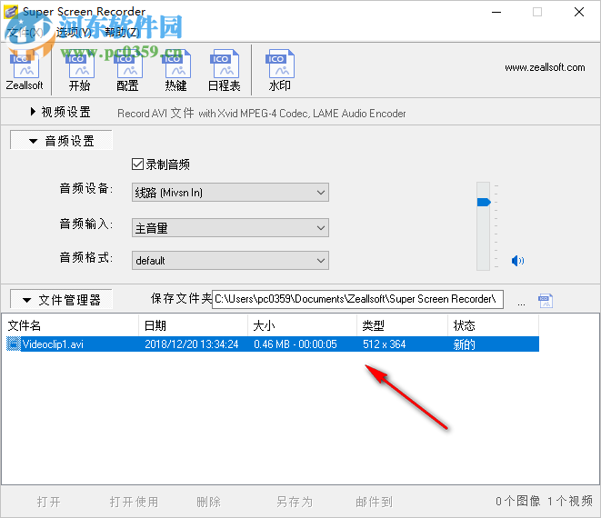The width and height of the screenshot is (601, 518).
Task: Click the 另存为 button
Action: click(x=295, y=502)
